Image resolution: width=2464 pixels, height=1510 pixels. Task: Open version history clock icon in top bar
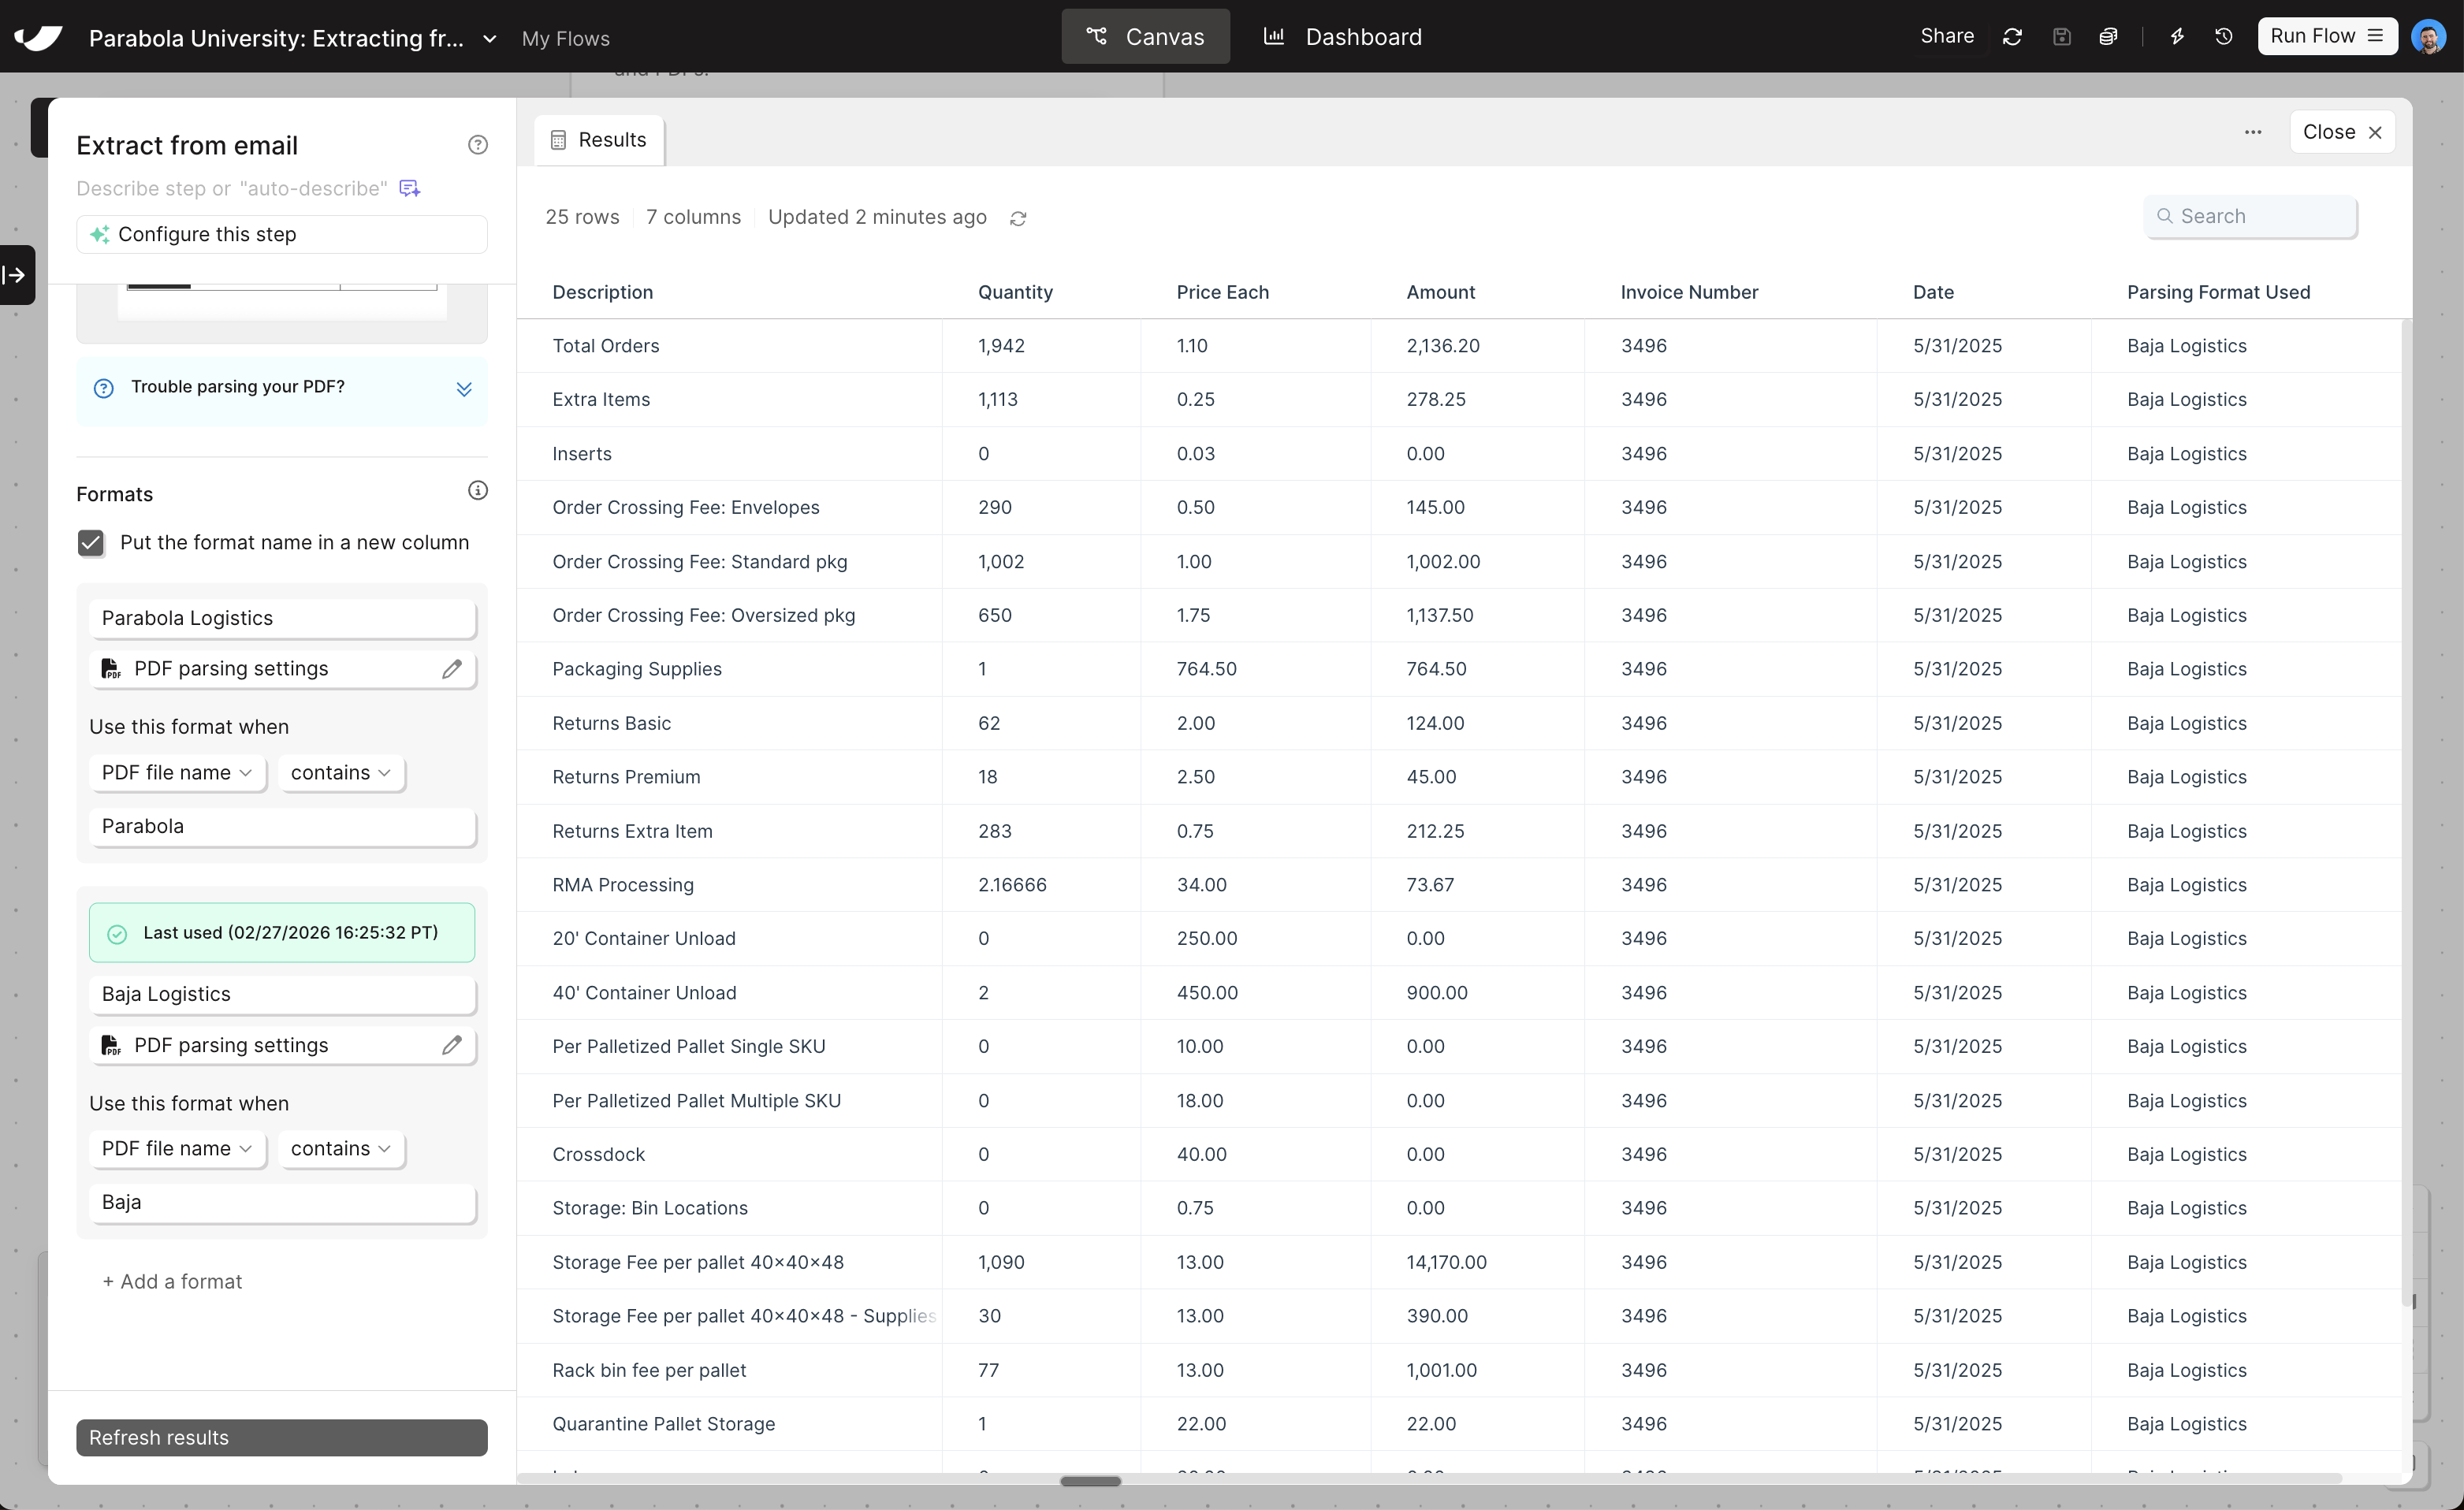point(2224,37)
